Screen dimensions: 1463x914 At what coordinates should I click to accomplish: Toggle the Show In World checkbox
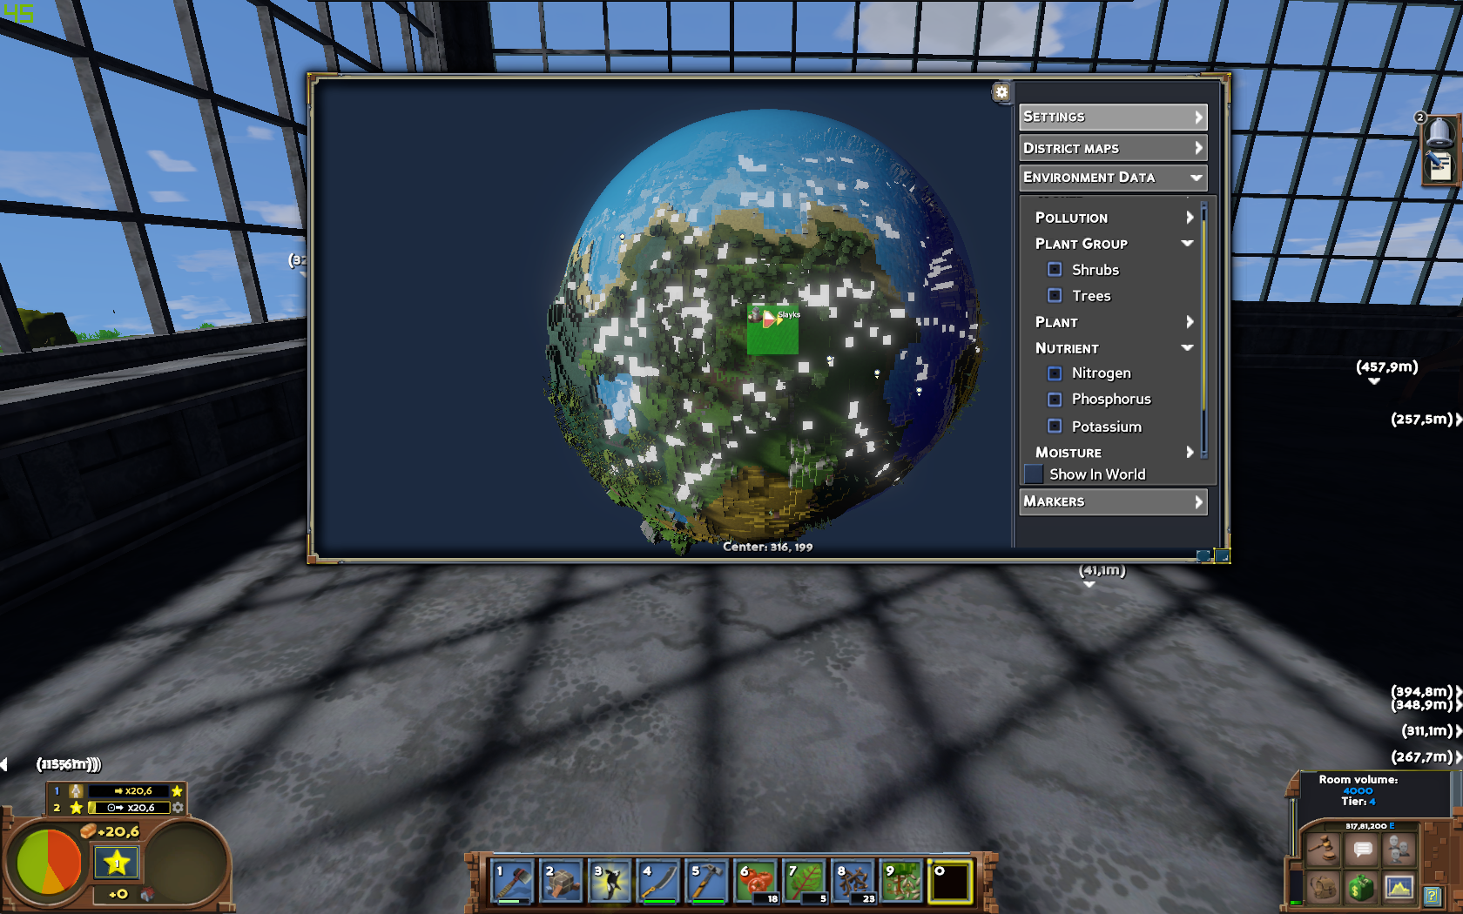pos(1034,474)
